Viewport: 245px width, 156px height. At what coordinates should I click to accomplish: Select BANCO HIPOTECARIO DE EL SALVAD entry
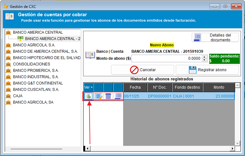click(47, 58)
